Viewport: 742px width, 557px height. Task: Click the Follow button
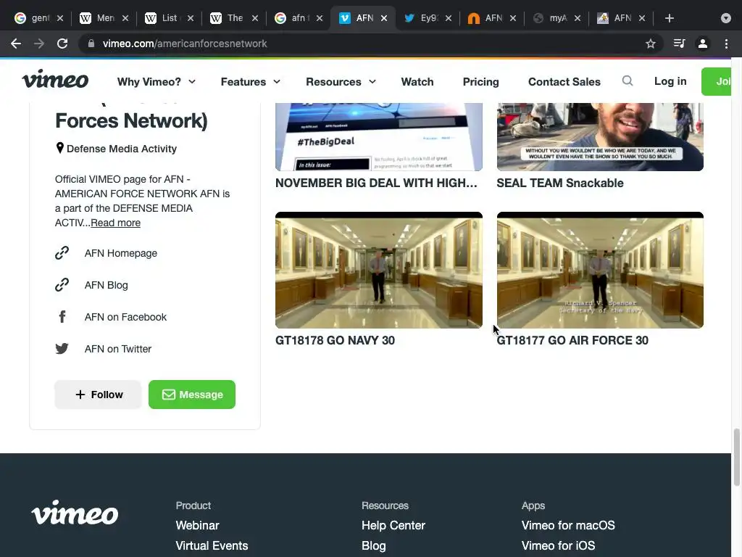(x=98, y=395)
